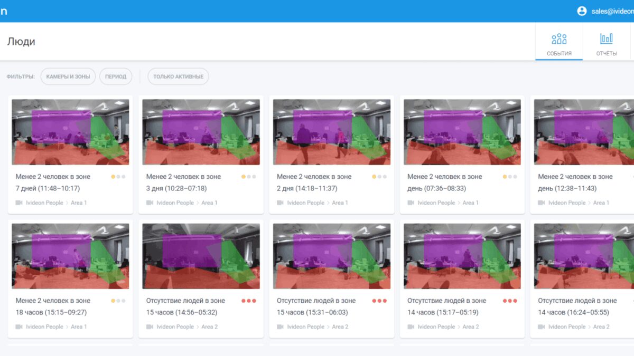
Task: Click camera icon on the 7 дней card
Action: 19,203
